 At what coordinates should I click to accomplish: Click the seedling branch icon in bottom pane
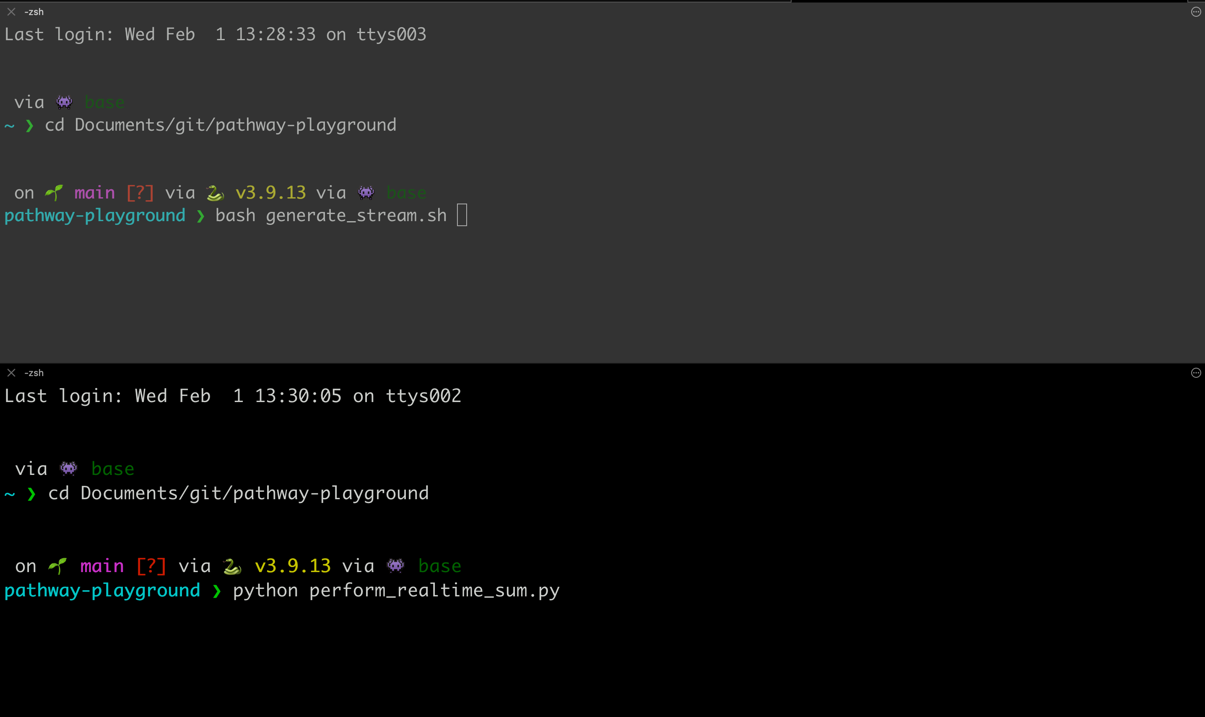click(x=57, y=566)
